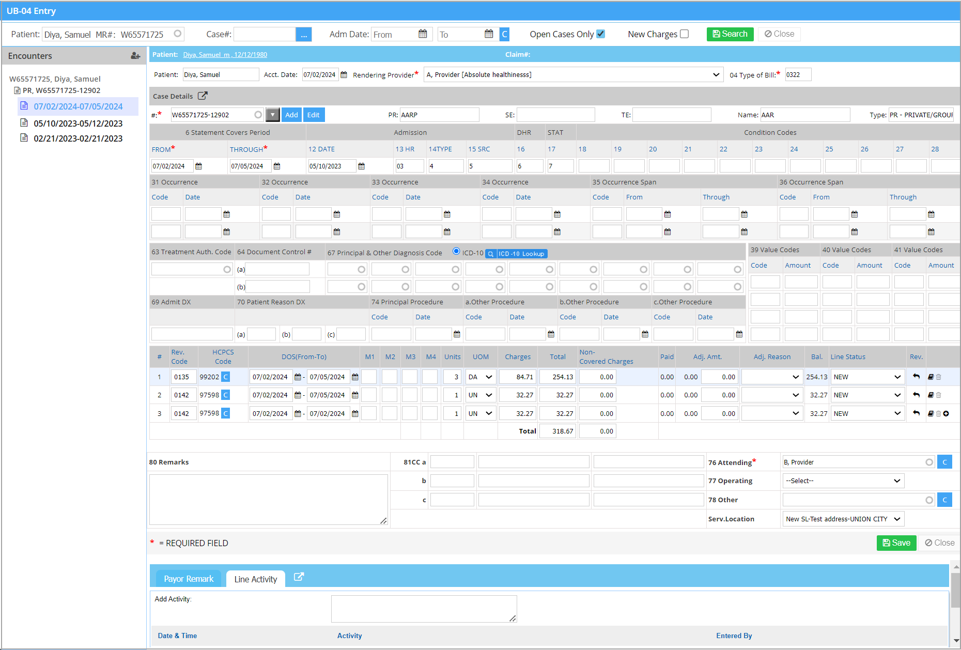The image size is (961, 650).
Task: Click HCPCS C button on line 2
Action: point(226,395)
